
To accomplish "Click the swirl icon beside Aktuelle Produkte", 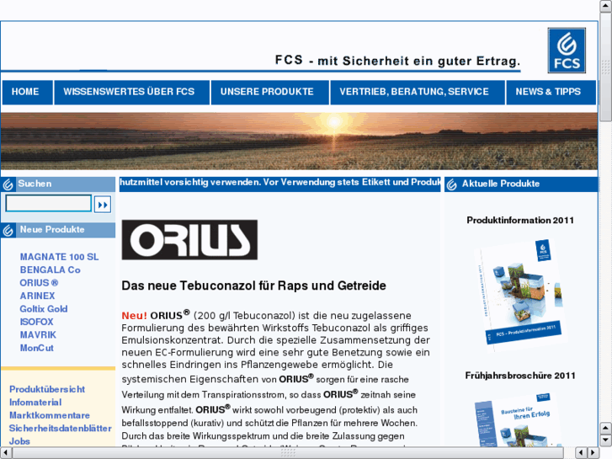I will 451,184.
